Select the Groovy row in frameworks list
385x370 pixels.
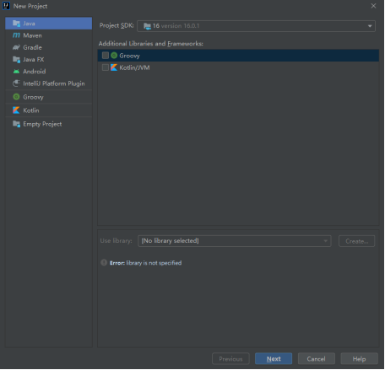pos(238,56)
